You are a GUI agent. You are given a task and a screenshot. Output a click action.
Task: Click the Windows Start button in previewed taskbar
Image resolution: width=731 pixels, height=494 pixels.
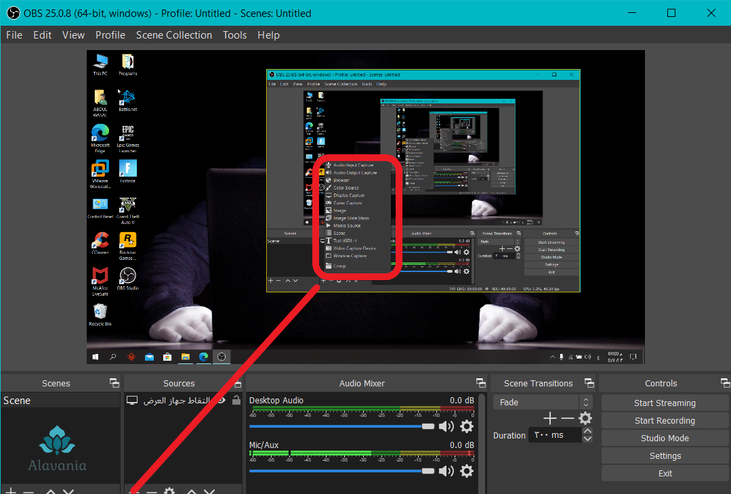click(x=96, y=357)
